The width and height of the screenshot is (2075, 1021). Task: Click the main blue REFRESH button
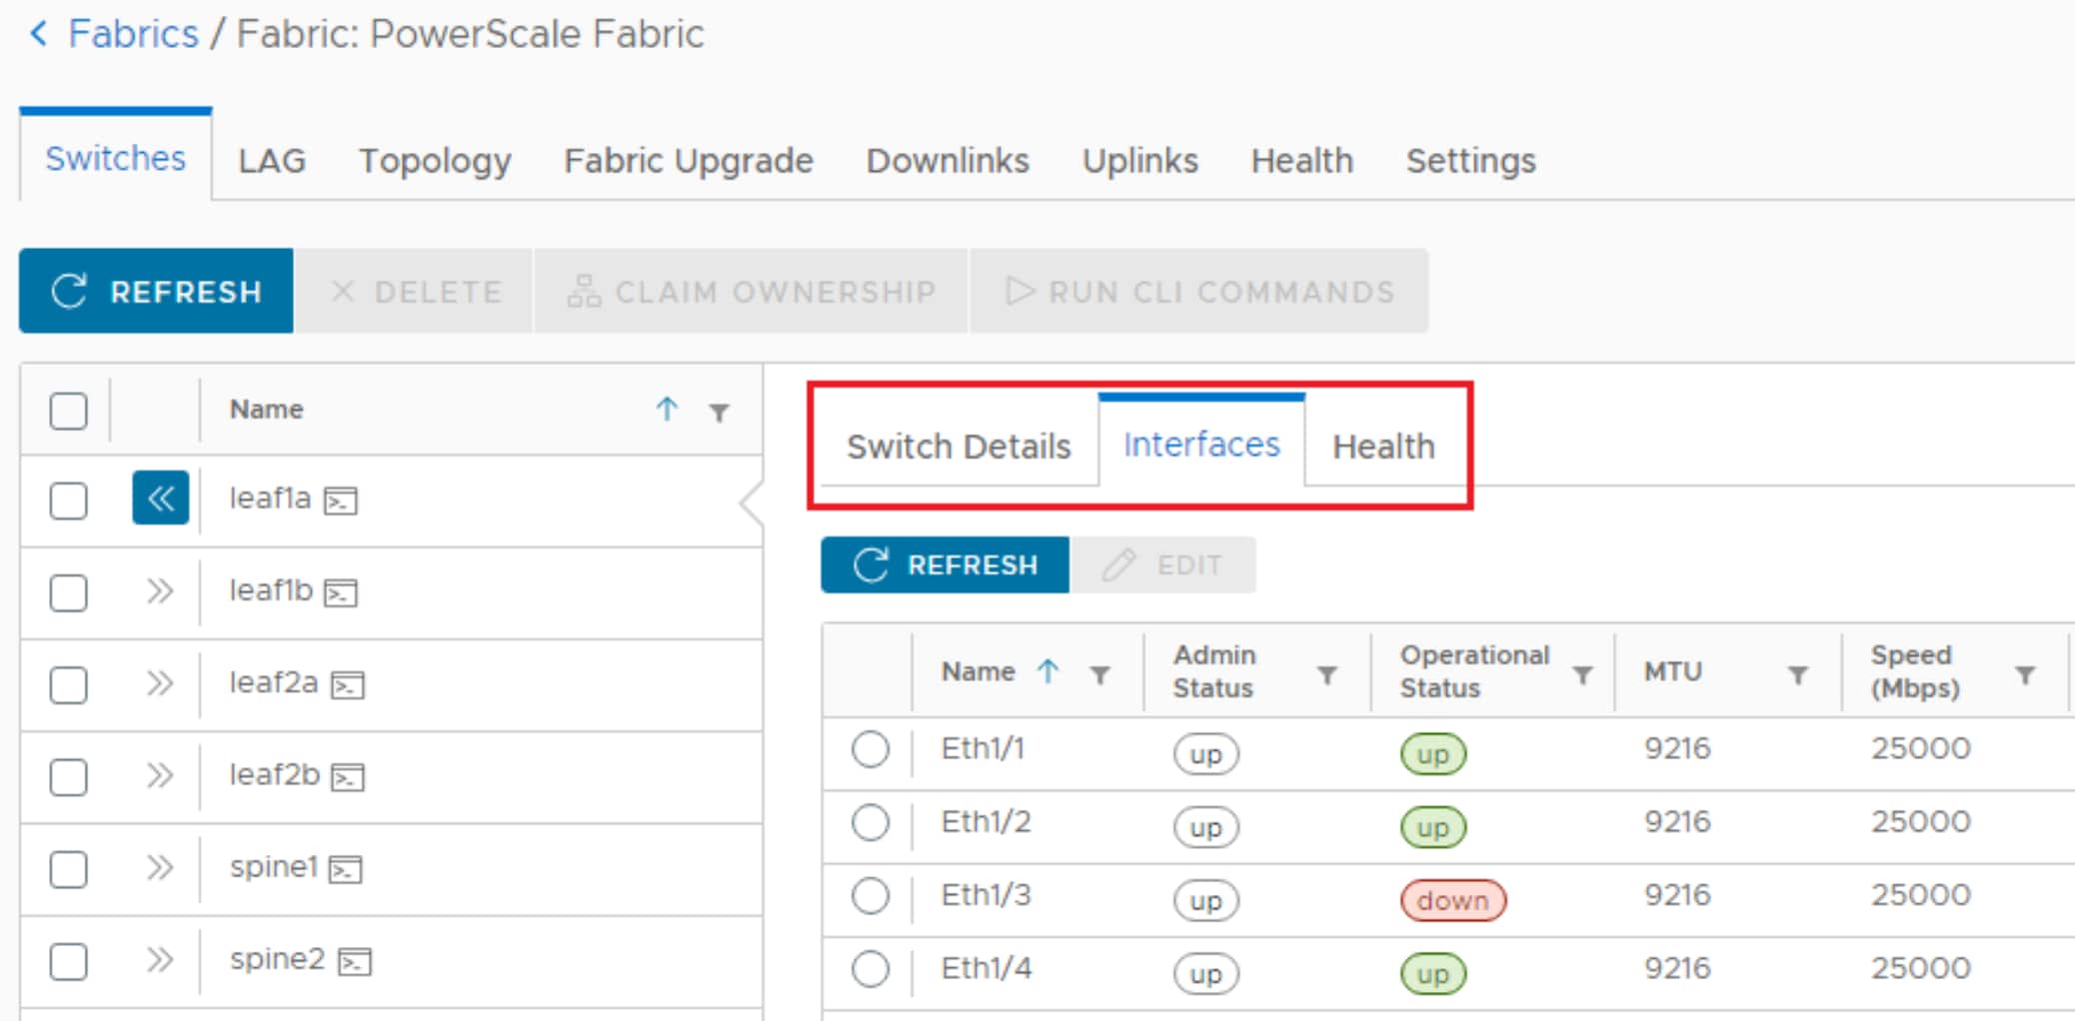pyautogui.click(x=156, y=291)
